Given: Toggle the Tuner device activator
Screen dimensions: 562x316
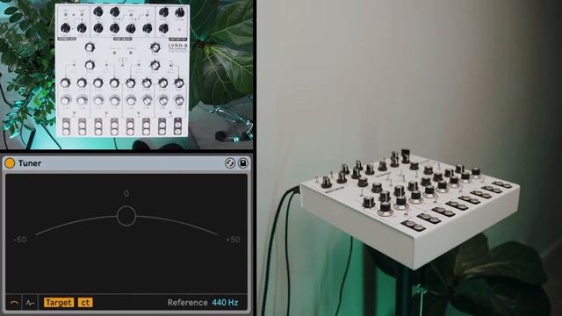Looking at the screenshot, I should coord(10,163).
